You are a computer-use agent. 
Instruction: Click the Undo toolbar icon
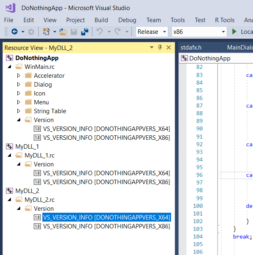(x=100, y=31)
